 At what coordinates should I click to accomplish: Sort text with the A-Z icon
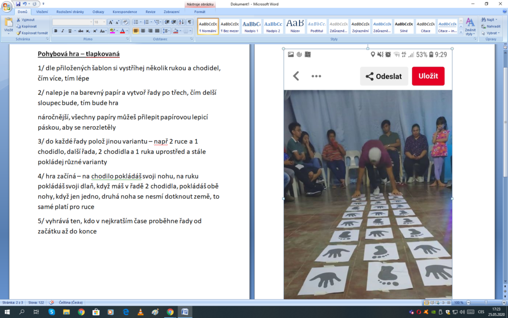coord(182,22)
